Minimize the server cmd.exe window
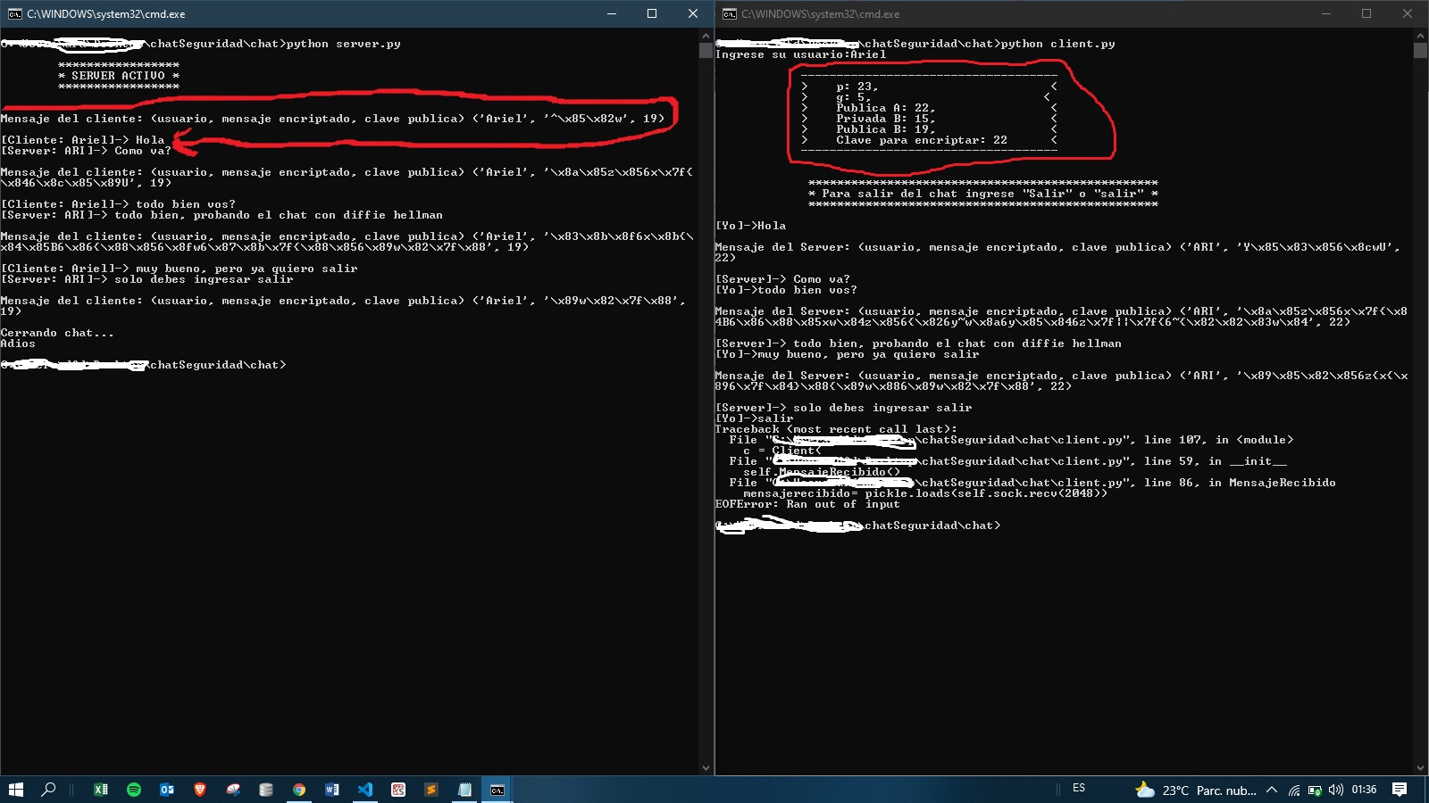The width and height of the screenshot is (1429, 803). click(x=612, y=13)
